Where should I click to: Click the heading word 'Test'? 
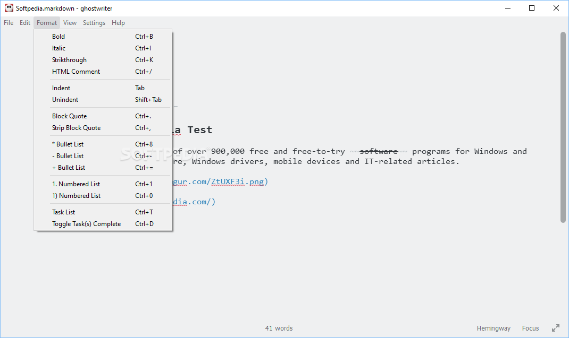click(x=199, y=129)
